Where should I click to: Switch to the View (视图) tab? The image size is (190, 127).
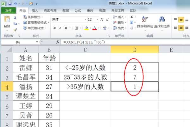pos(102,10)
